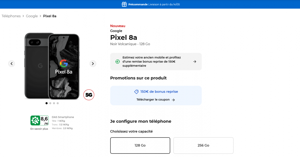Click the 5G badge icon
300x157 pixels.
pos(89,95)
